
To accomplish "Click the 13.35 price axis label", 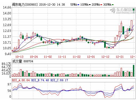I will pyautogui.click(x=7, y=19).
